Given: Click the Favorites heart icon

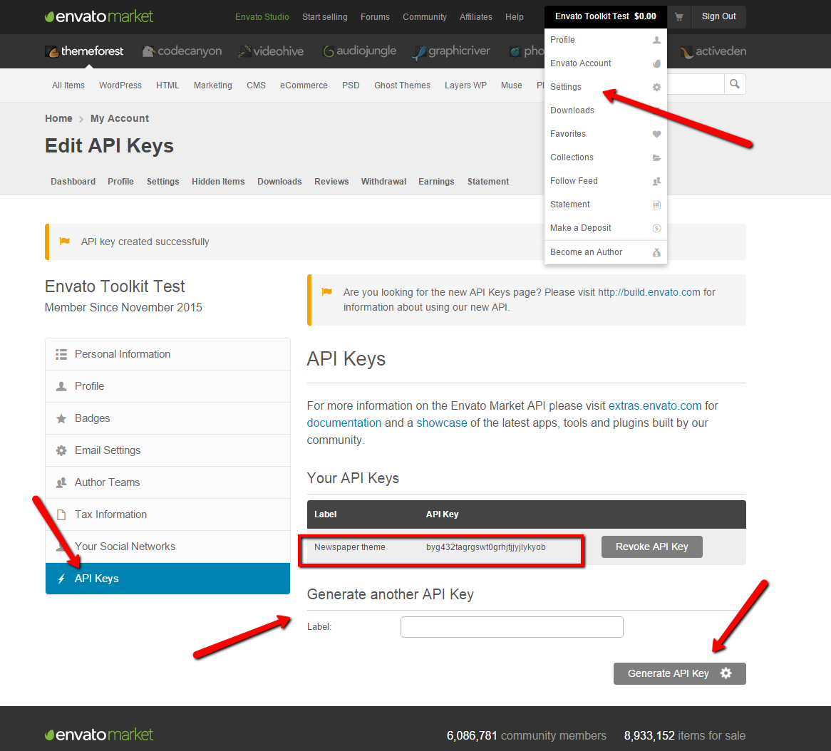Looking at the screenshot, I should click(656, 134).
